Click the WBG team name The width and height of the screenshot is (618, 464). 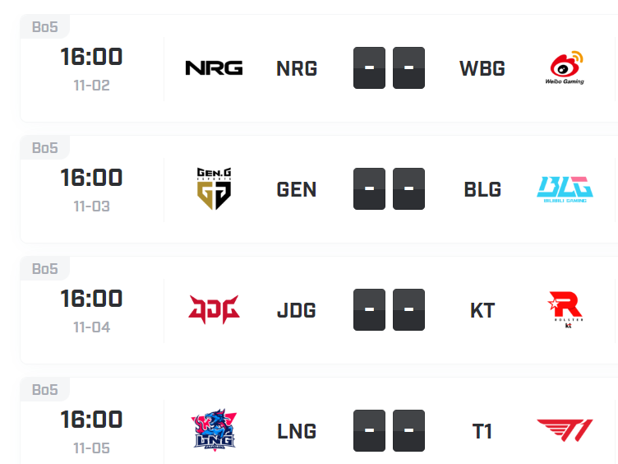[x=482, y=68]
